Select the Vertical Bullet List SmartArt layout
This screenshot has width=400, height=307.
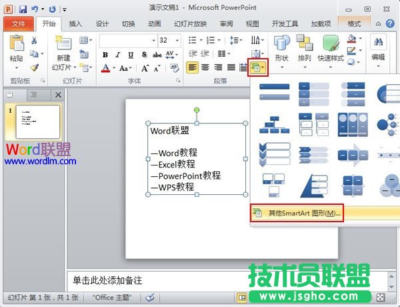pyautogui.click(x=274, y=93)
